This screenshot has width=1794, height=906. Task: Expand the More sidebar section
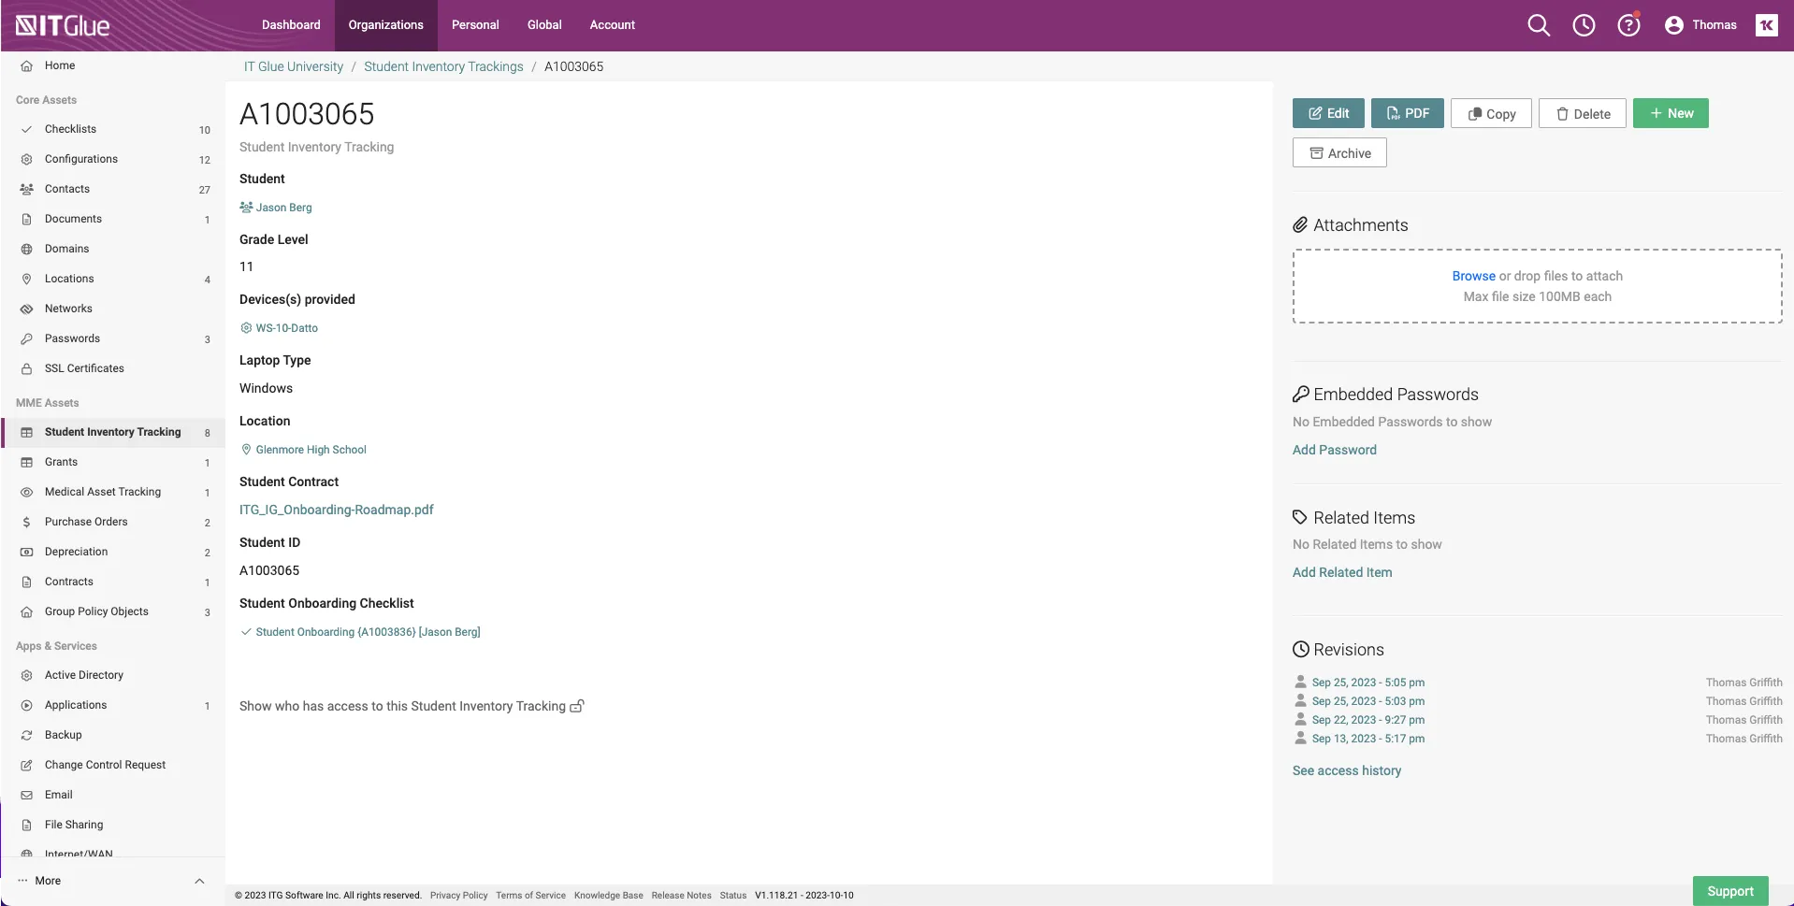point(110,881)
